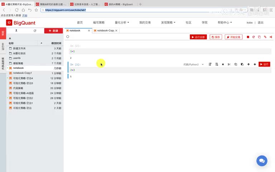Click the 开始交易 button
The height and width of the screenshot is (172, 275).
click(x=233, y=37)
